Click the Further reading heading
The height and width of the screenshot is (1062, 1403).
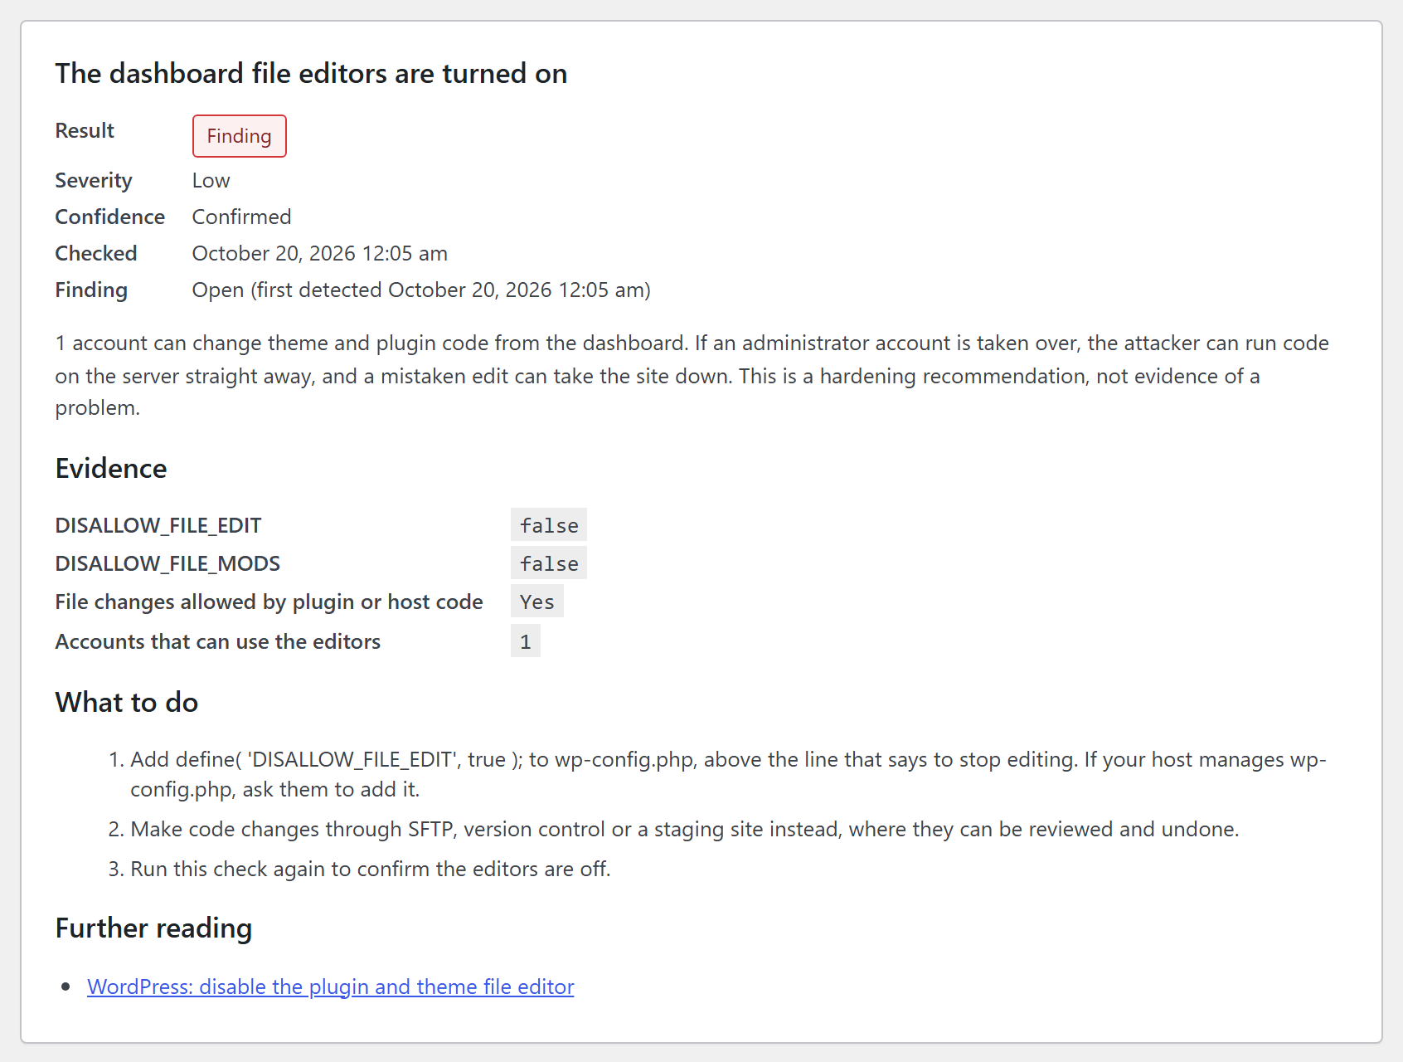[153, 928]
